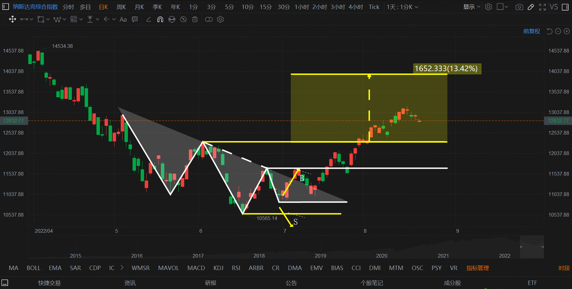This screenshot has height=289, width=572.
Task: Expand Fibonacci tools dropdown arrow
Action: pyautogui.click(x=81, y=19)
